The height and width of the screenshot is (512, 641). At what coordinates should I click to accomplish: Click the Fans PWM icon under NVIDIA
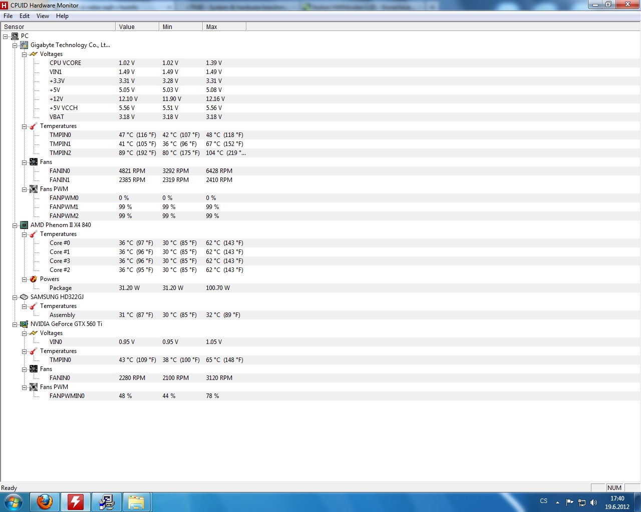[34, 387]
